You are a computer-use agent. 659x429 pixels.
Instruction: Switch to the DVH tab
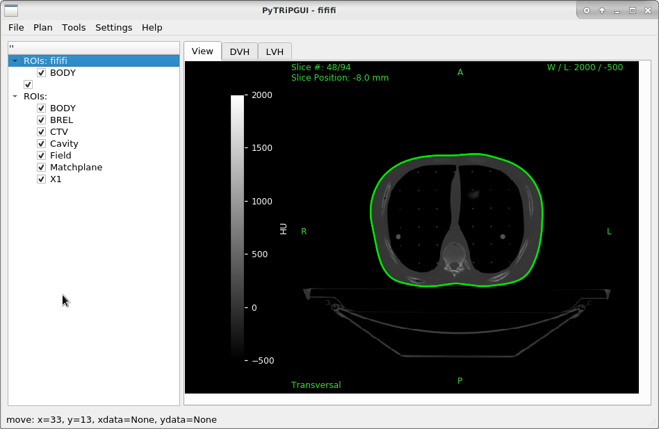pos(239,51)
